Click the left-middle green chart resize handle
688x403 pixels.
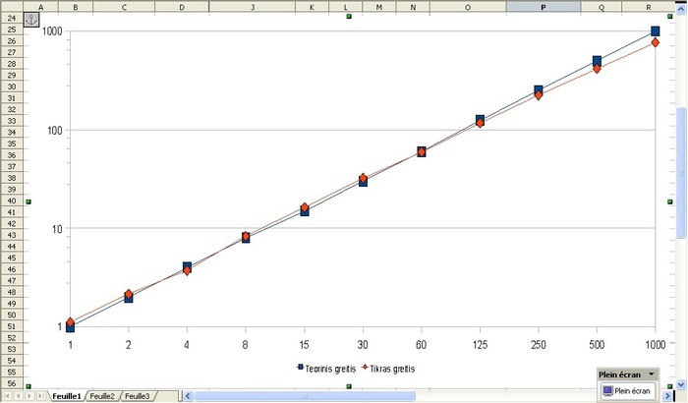(x=29, y=201)
